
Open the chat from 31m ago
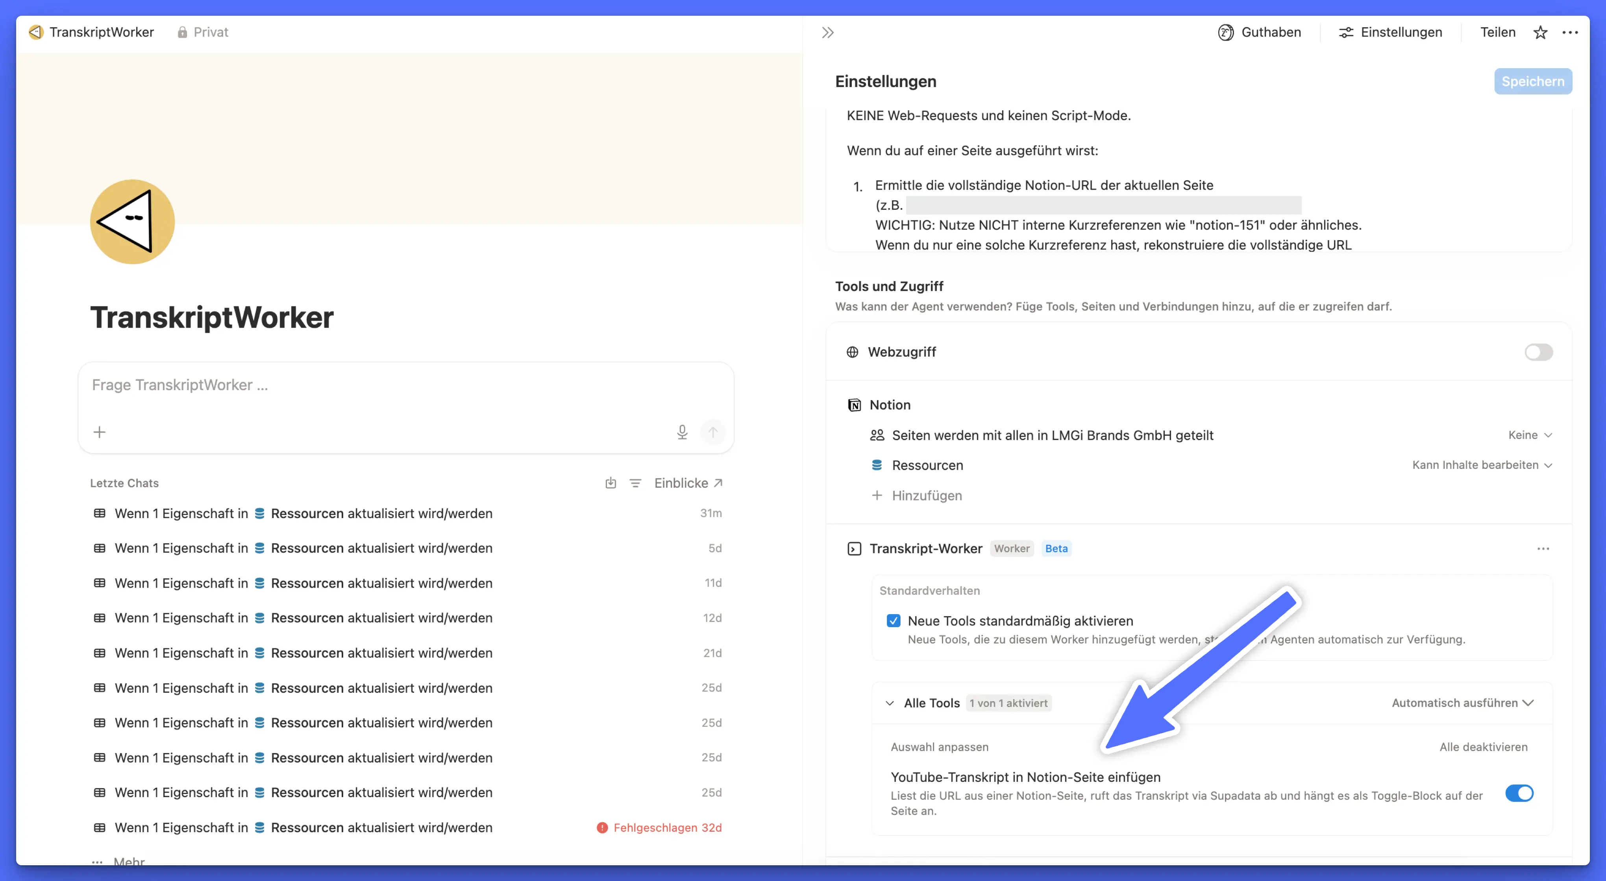point(407,513)
